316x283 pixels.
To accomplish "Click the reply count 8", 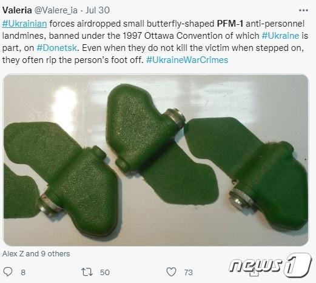I will 23,272.
